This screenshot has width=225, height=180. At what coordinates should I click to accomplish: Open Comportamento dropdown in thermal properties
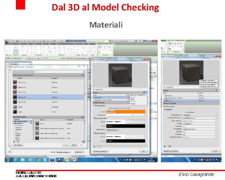click(x=200, y=115)
